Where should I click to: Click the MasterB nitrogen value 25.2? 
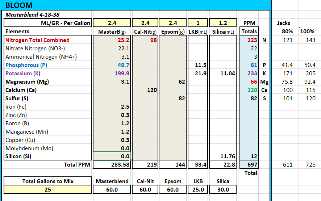click(x=124, y=40)
